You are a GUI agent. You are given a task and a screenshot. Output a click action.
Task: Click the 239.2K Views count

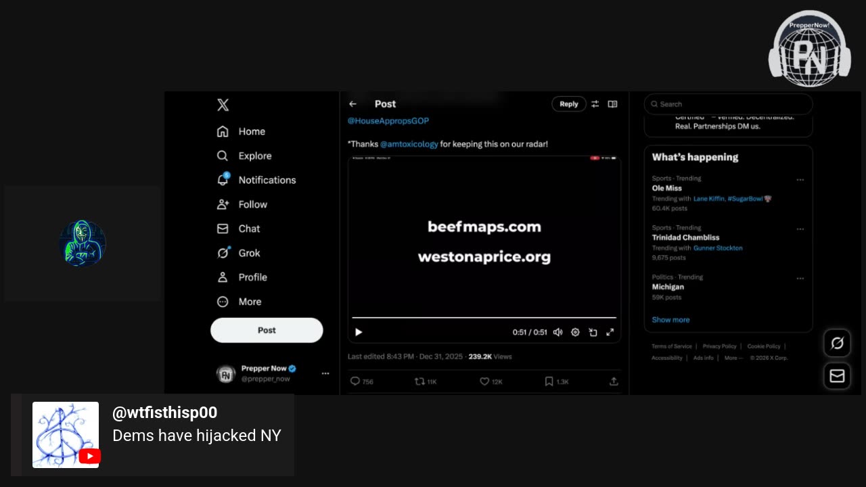490,356
